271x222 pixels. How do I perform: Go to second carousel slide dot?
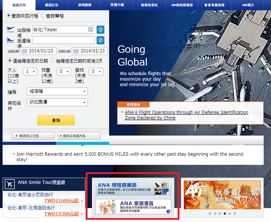[215, 214]
